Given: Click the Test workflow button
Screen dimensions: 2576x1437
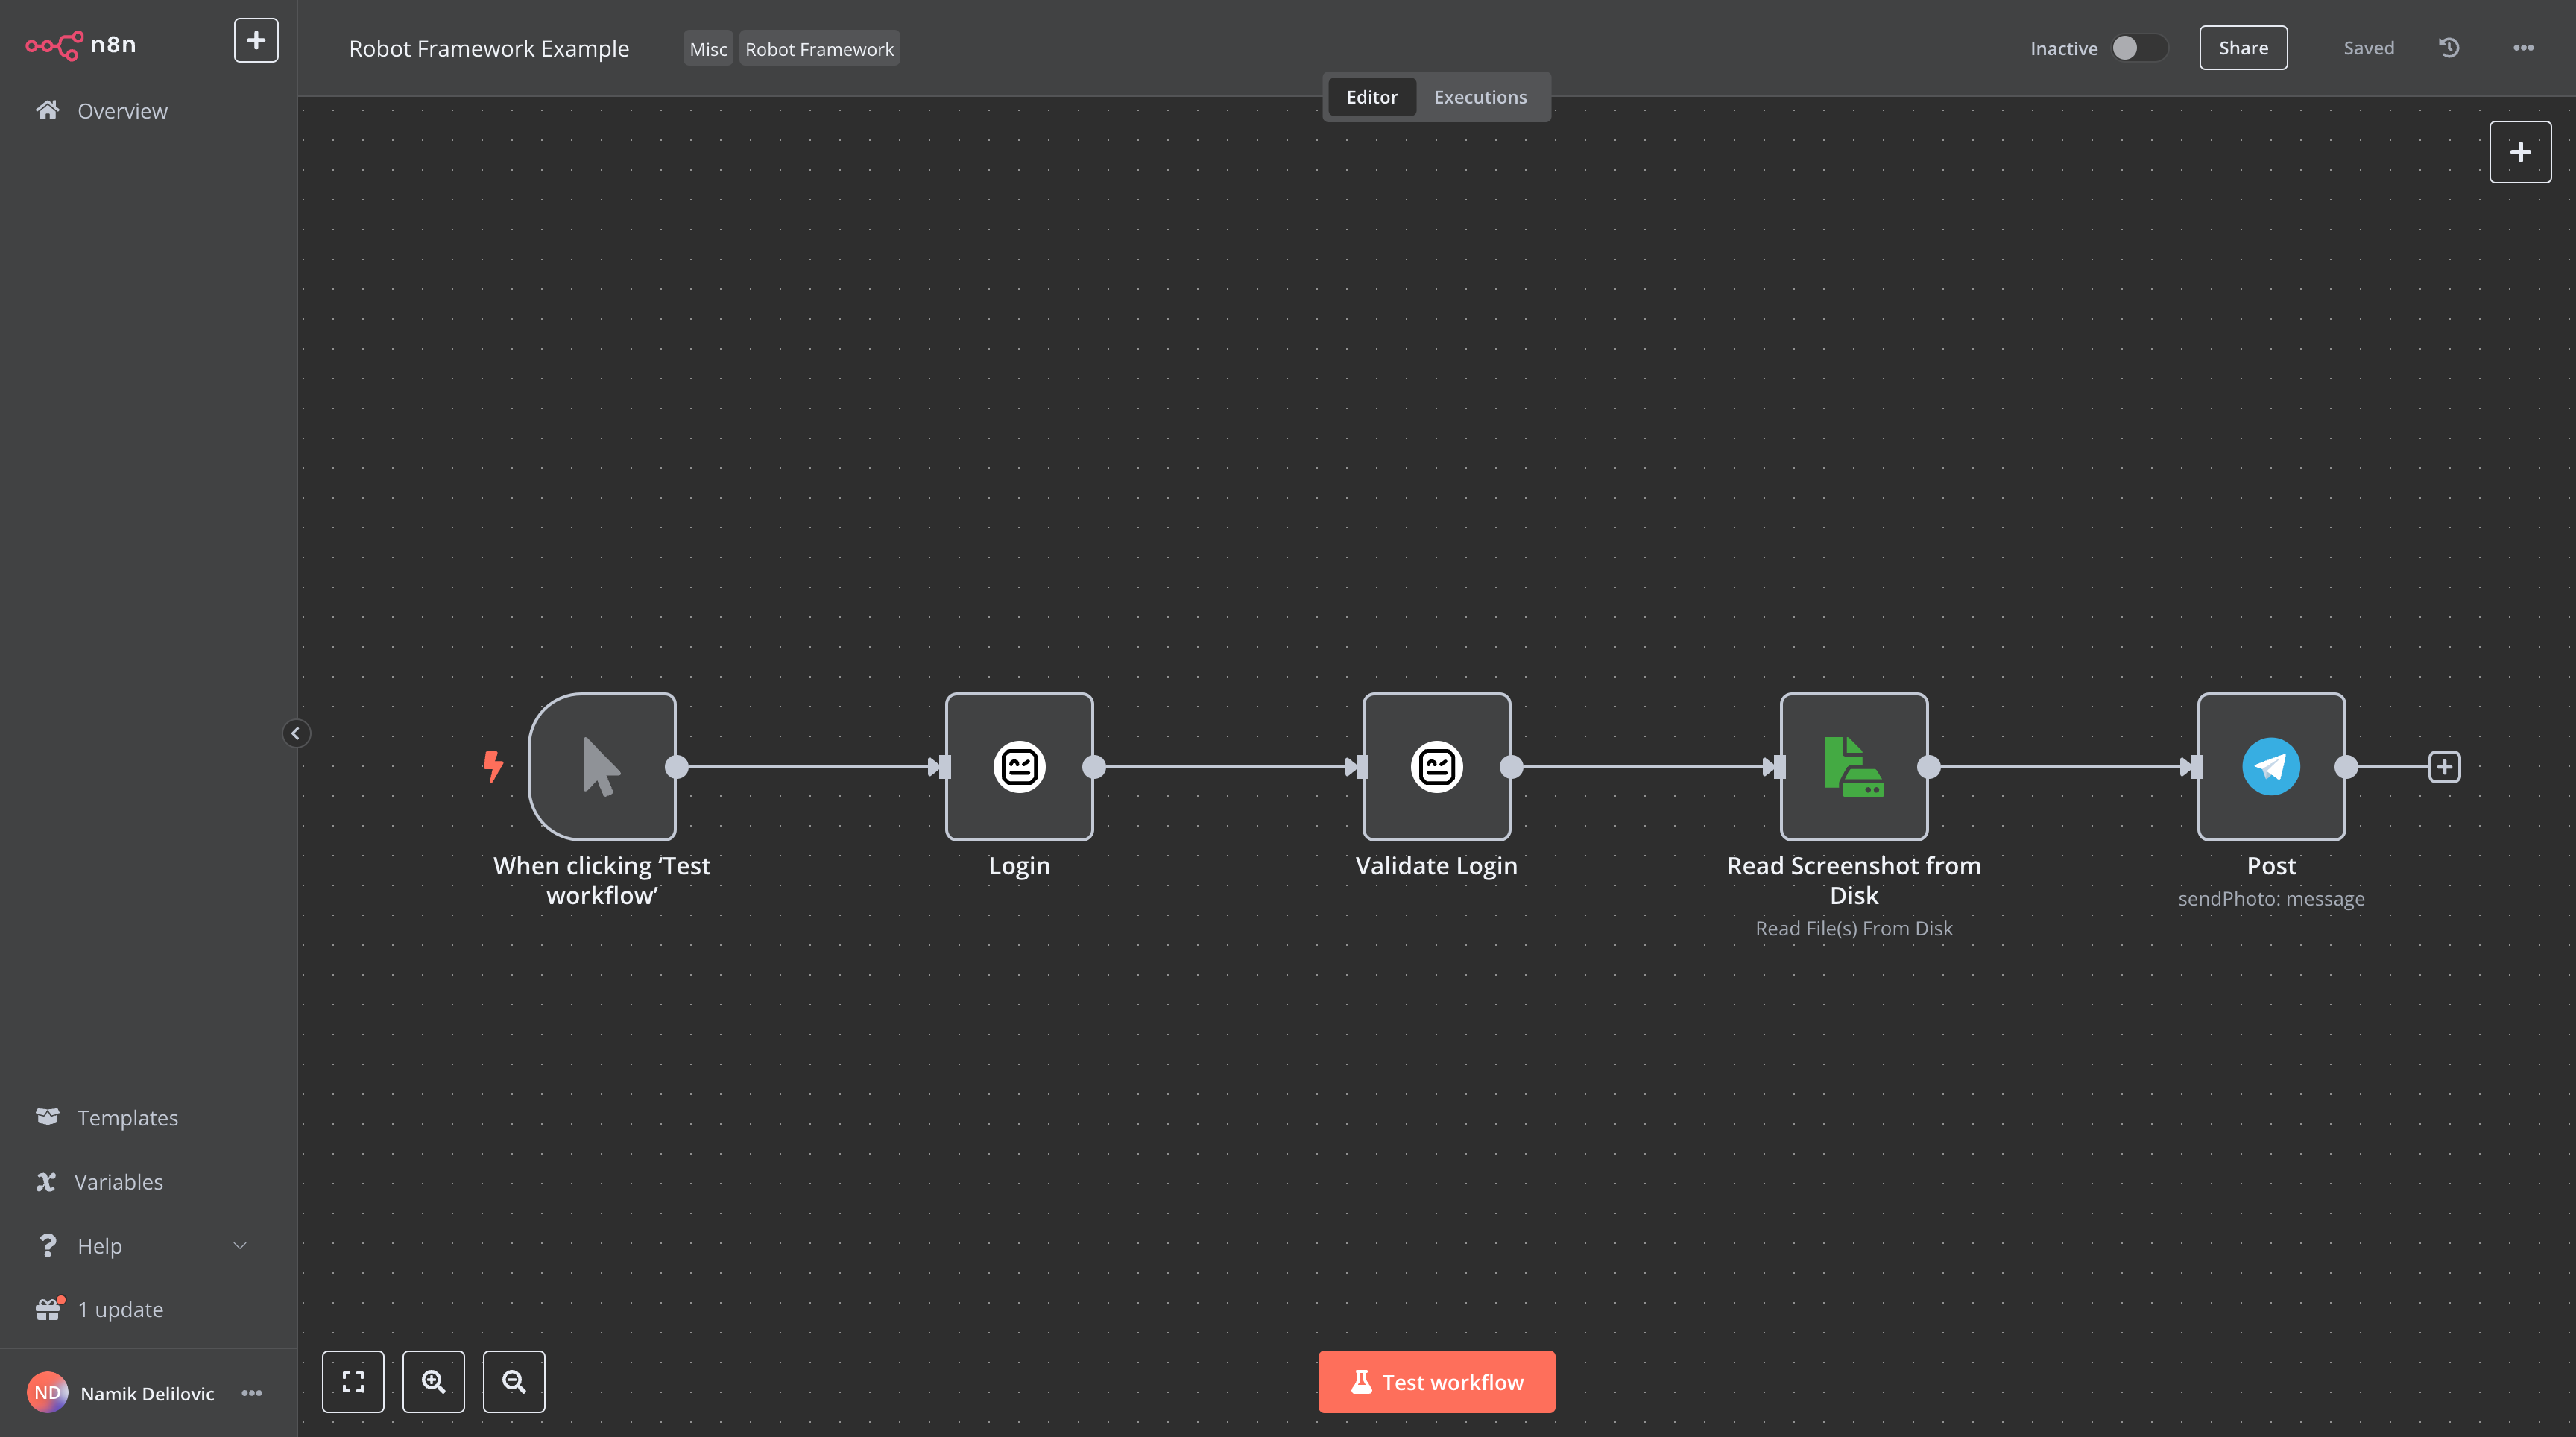Looking at the screenshot, I should 1436,1381.
